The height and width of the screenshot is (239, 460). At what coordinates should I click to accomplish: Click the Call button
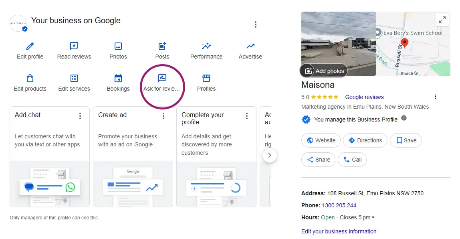[x=352, y=160]
